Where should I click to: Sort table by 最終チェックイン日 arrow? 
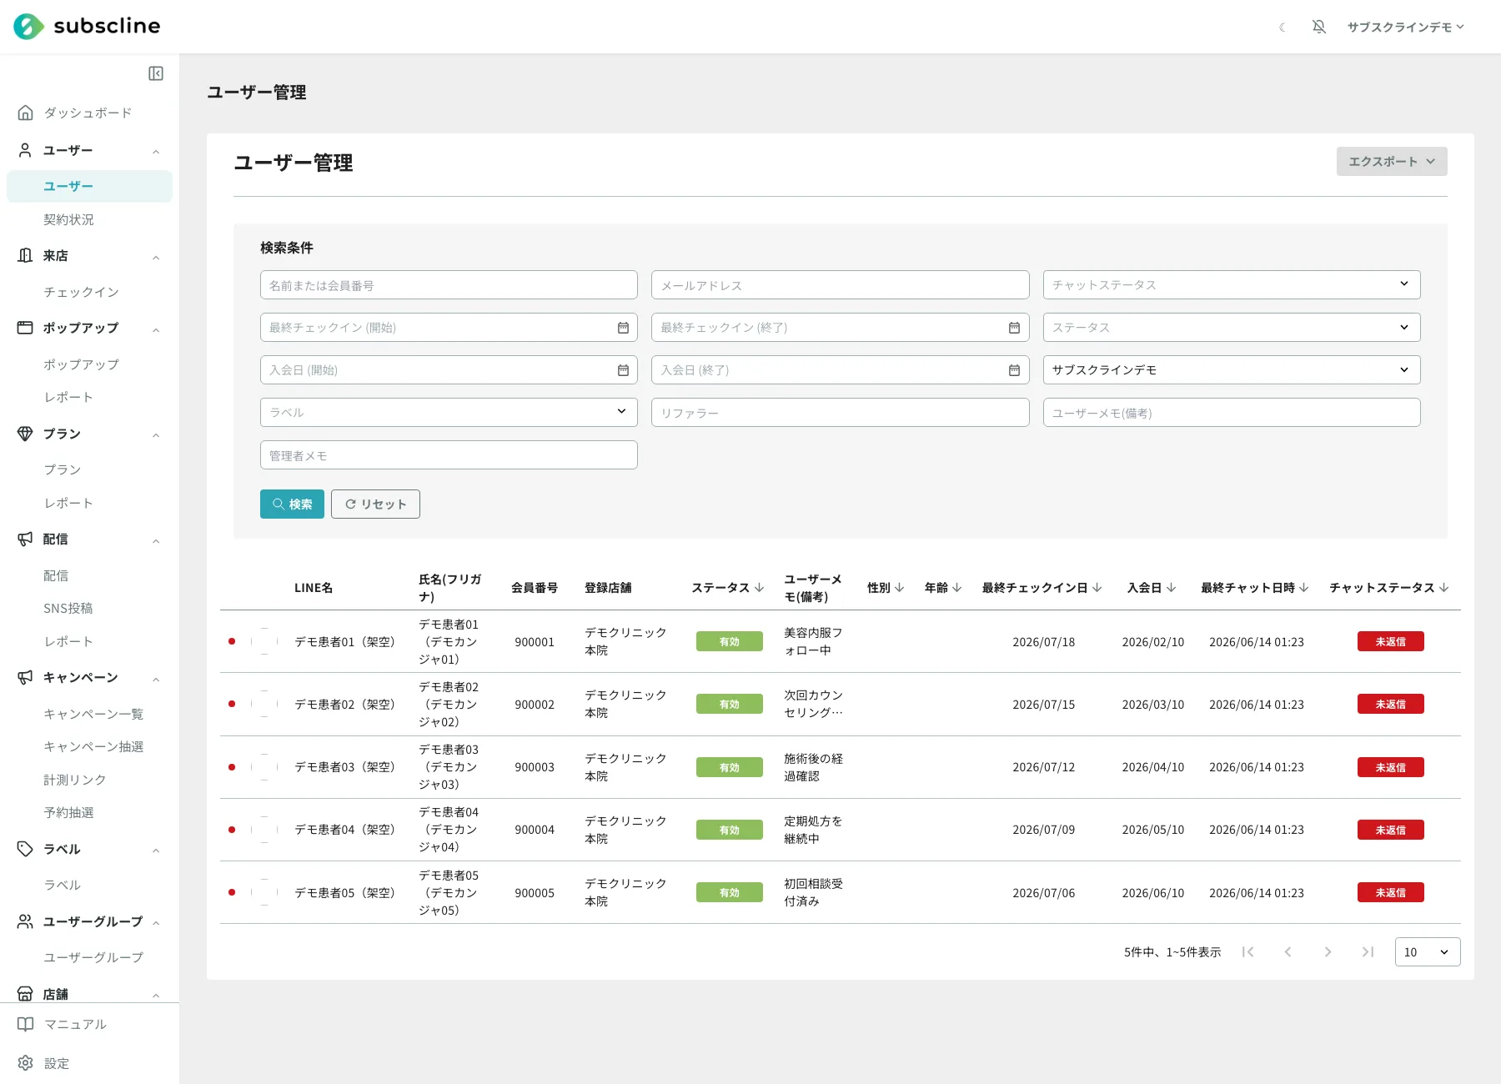(x=1097, y=588)
